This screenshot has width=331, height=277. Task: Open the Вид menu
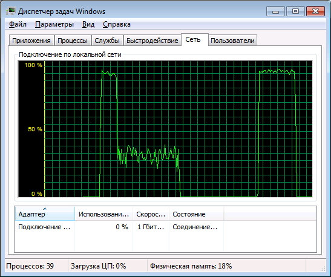88,24
